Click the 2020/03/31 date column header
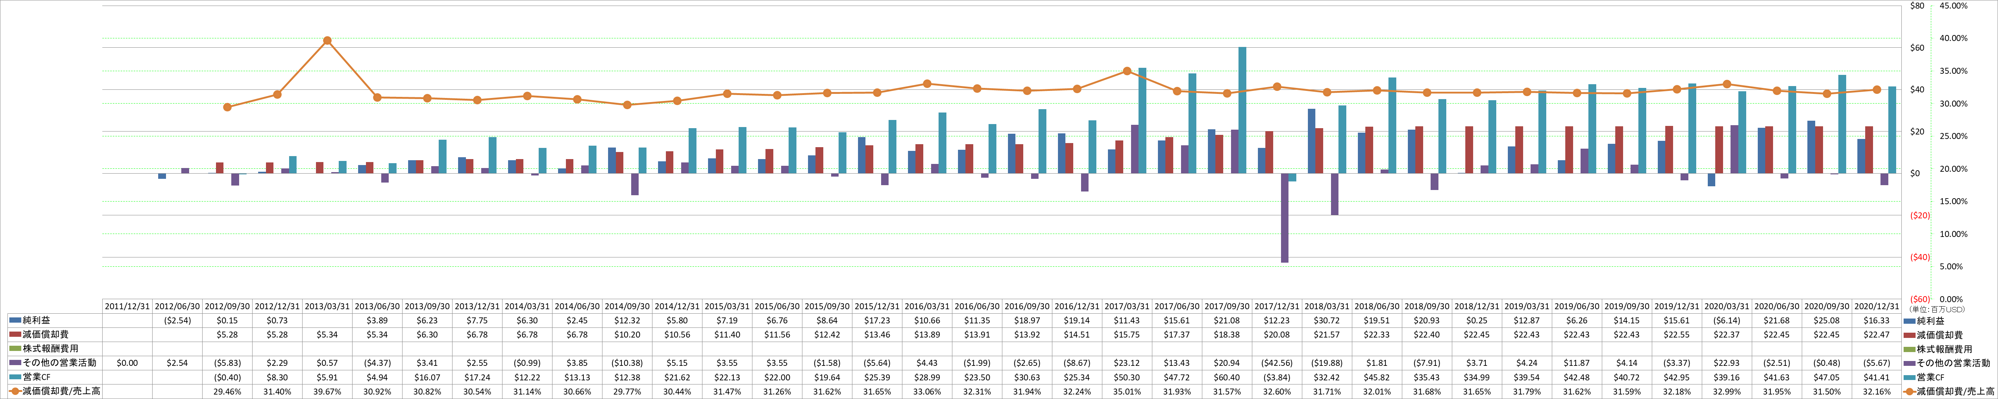The image size is (1998, 399). click(1726, 306)
